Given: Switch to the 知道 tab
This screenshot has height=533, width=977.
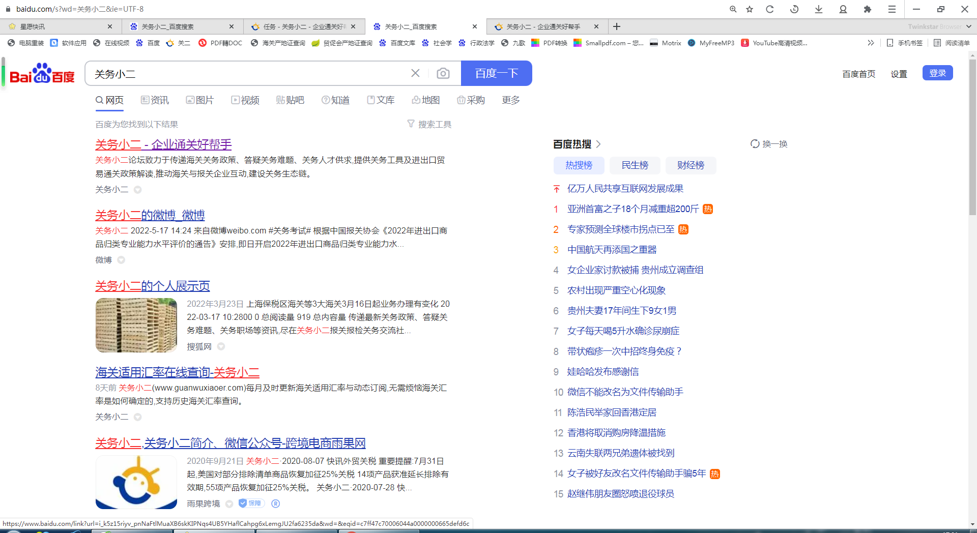Looking at the screenshot, I should [335, 100].
